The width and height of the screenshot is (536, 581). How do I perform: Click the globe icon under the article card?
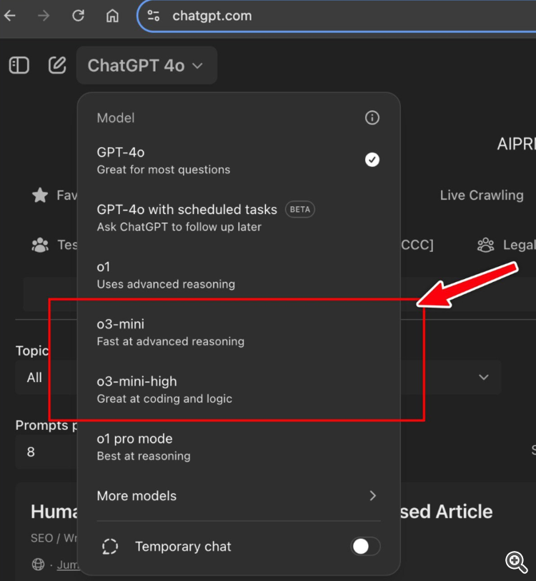38,565
